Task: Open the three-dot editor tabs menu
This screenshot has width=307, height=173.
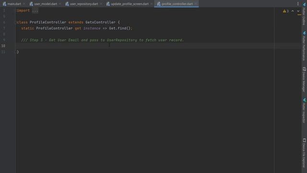Action: point(298,4)
